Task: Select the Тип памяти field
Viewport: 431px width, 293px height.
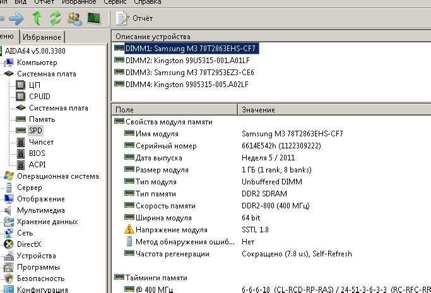Action: tap(156, 194)
